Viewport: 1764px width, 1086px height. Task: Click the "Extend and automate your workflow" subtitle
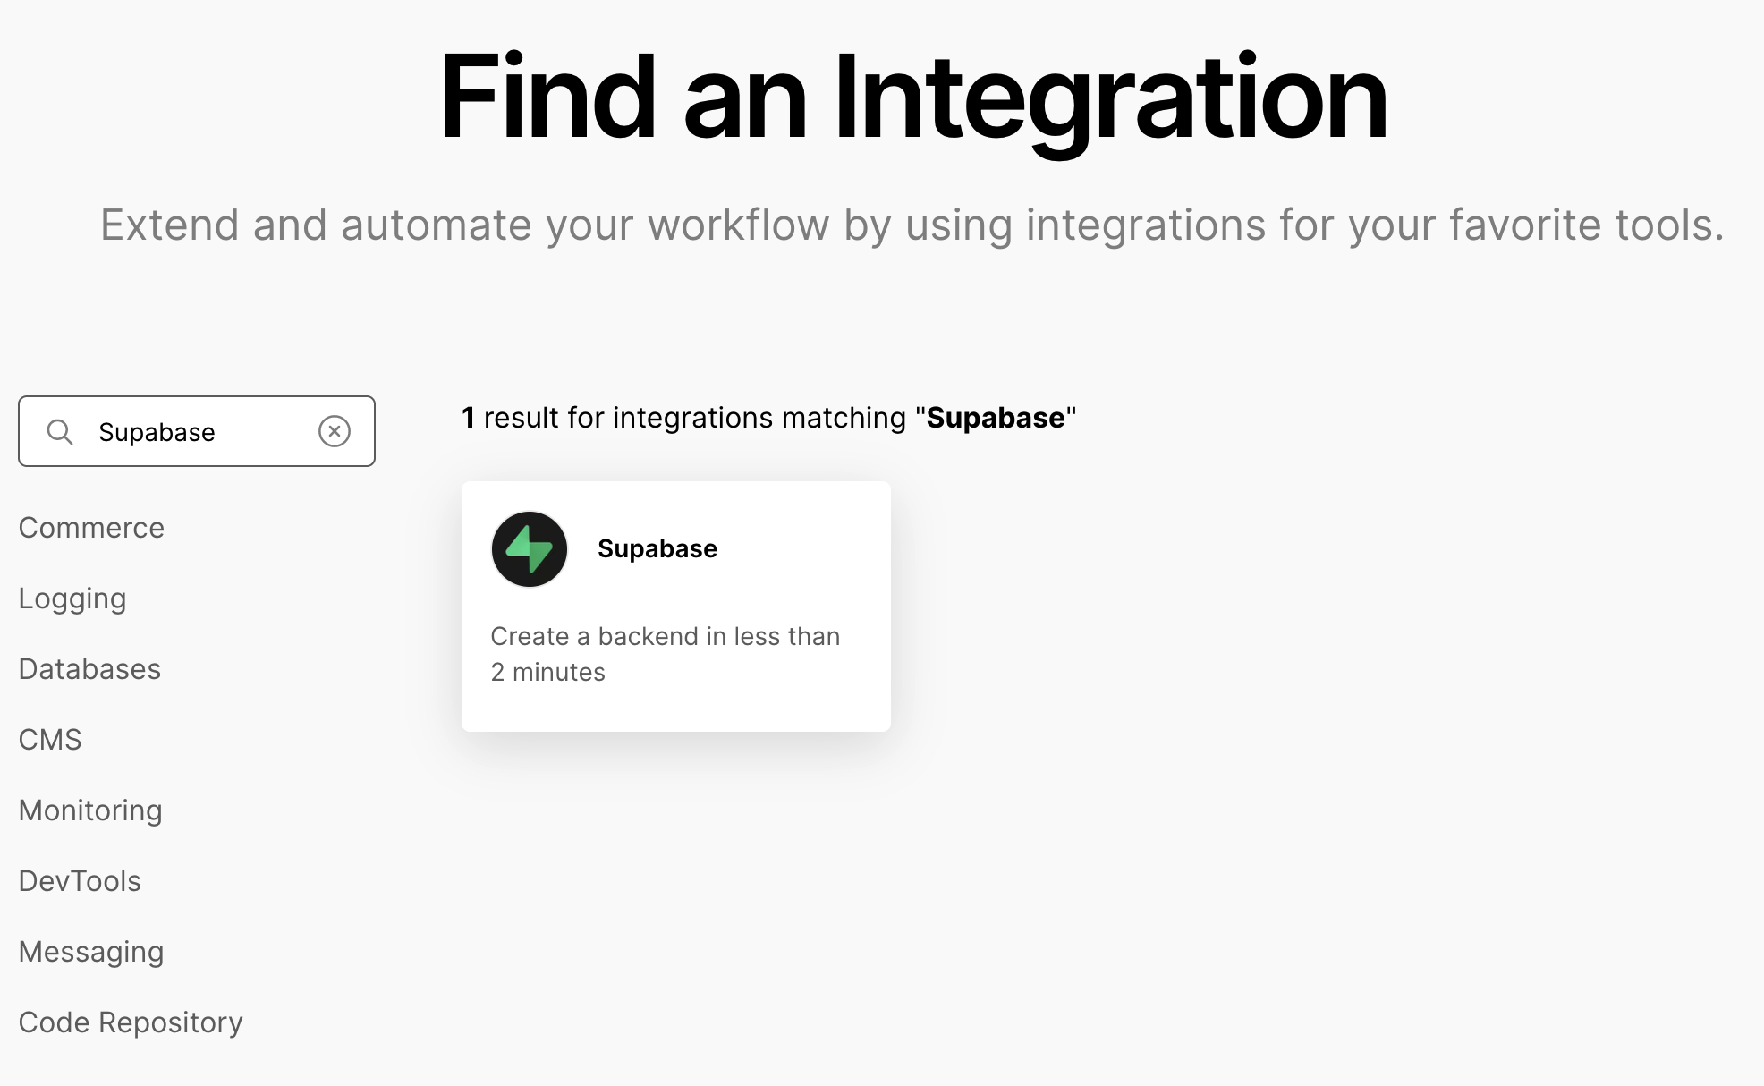[x=912, y=225]
